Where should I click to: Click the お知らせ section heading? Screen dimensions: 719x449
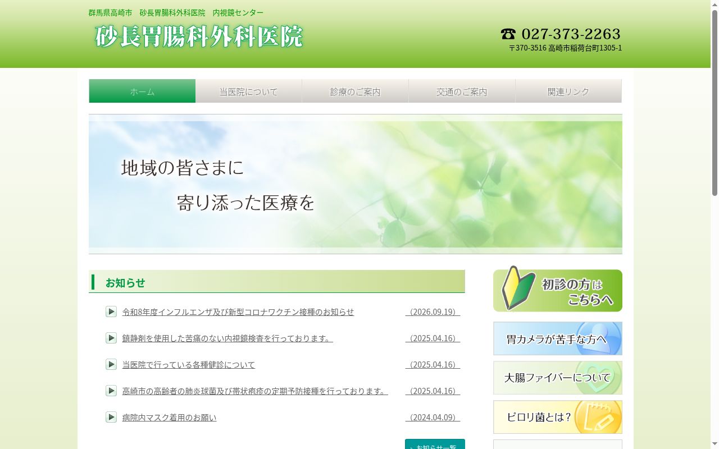click(277, 282)
